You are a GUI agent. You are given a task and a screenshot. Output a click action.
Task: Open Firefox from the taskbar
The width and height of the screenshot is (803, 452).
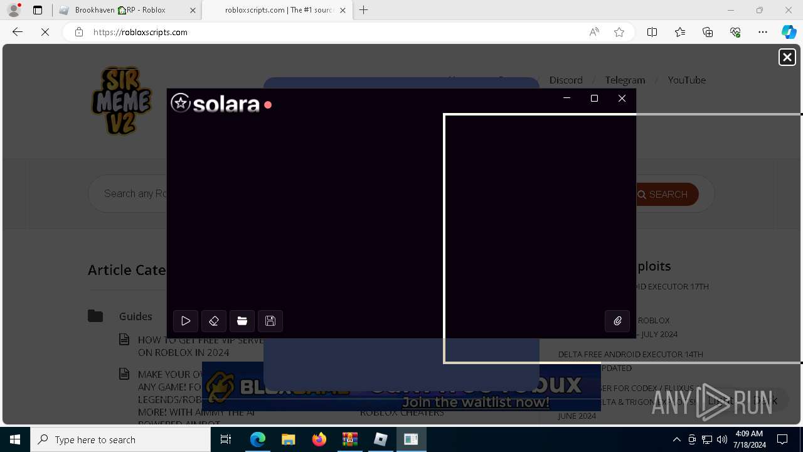(x=319, y=439)
